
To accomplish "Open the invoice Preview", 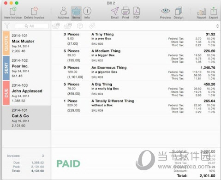I will click(x=165, y=13).
